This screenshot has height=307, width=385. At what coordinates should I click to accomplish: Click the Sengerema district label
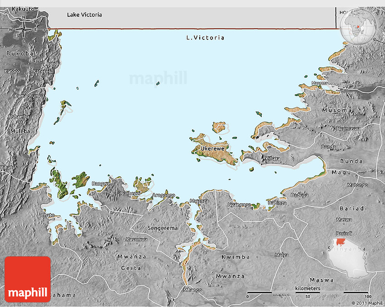tap(162, 228)
